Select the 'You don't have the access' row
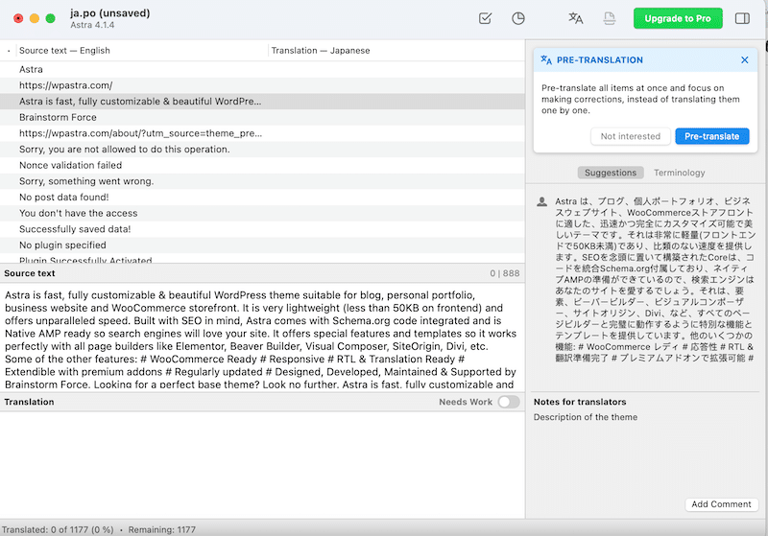 click(262, 213)
